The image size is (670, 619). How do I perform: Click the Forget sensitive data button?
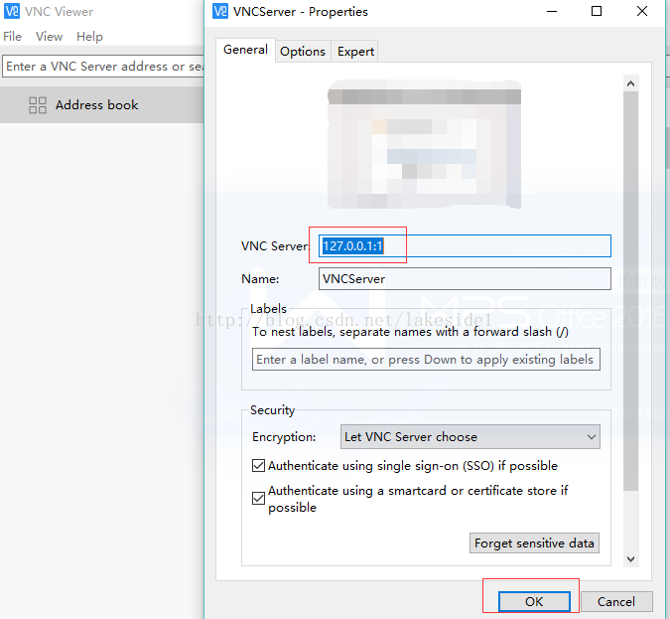[534, 543]
